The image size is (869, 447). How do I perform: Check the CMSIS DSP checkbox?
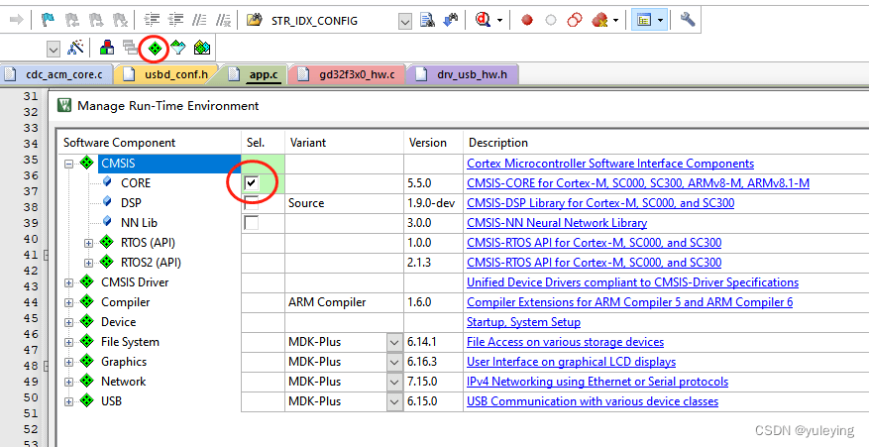252,202
